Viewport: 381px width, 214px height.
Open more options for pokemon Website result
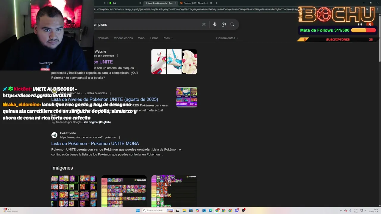click(117, 56)
